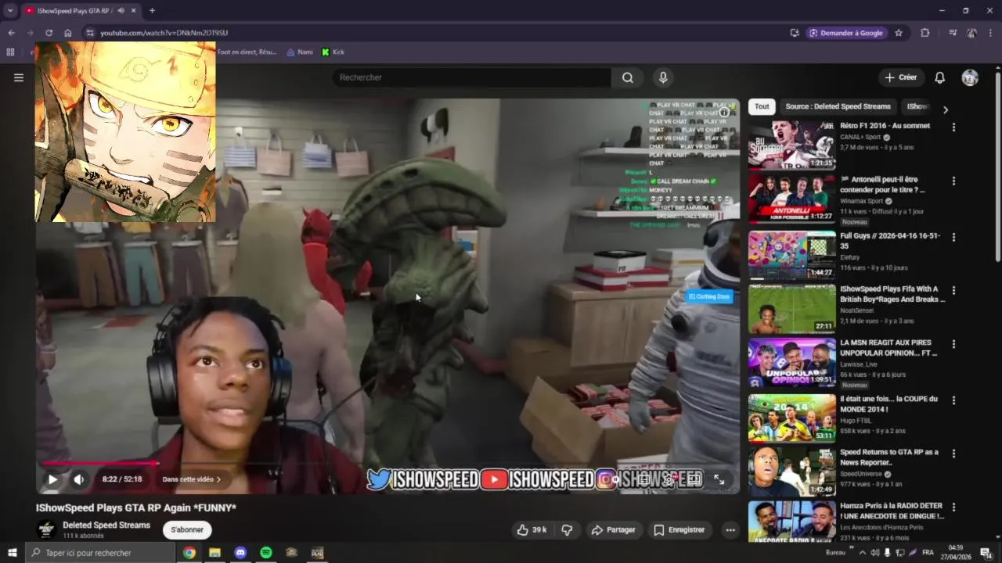Open Discord from the Windows taskbar
Image resolution: width=1002 pixels, height=563 pixels.
240,553
